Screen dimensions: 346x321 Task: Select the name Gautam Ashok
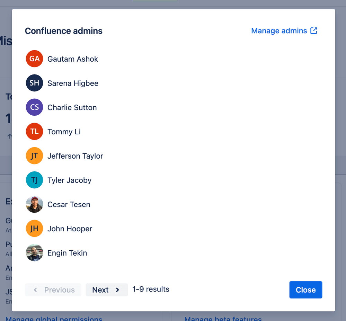tap(73, 59)
